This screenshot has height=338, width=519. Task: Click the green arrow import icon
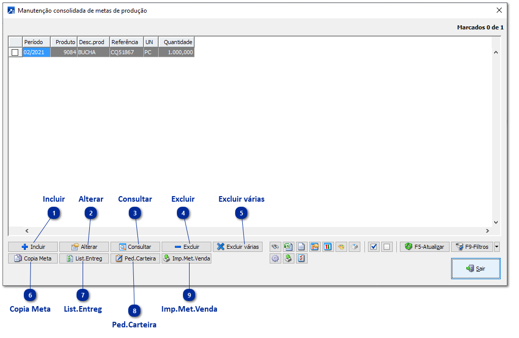(288, 258)
